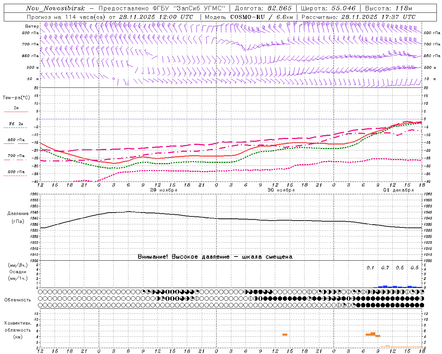442x354 pixels.
Task: Click the Ветер wind panel label
Action: (x=32, y=26)
